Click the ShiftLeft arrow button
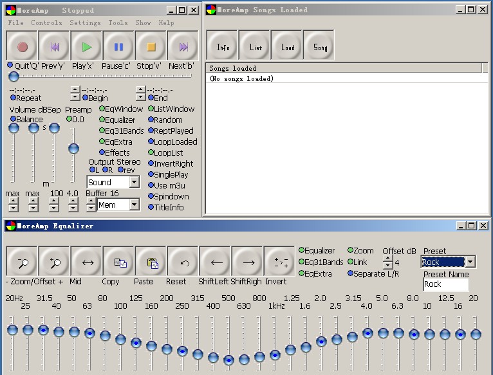Viewport: 493px width, 375px height. 216,262
